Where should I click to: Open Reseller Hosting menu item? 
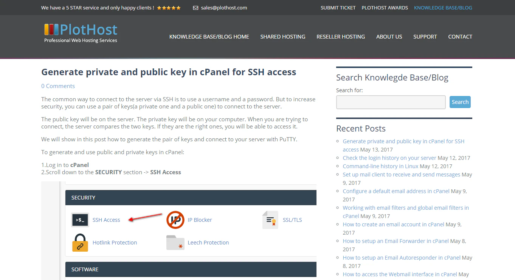pyautogui.click(x=341, y=37)
